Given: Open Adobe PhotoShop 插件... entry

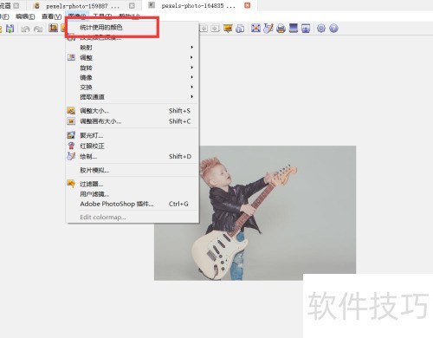Looking at the screenshot, I should click(132, 204).
